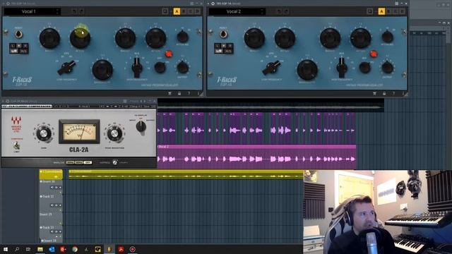452x254 pixels.
Task: Click the bandwidth knob on Vocal 1 EQ
Action: tap(102, 70)
